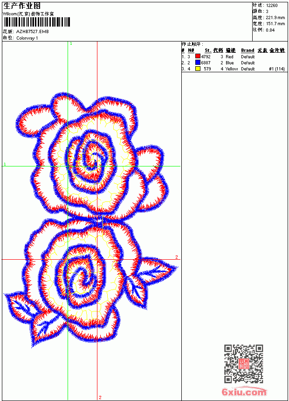
Task: Click the stitch count value 12260
Action: coord(272,6)
